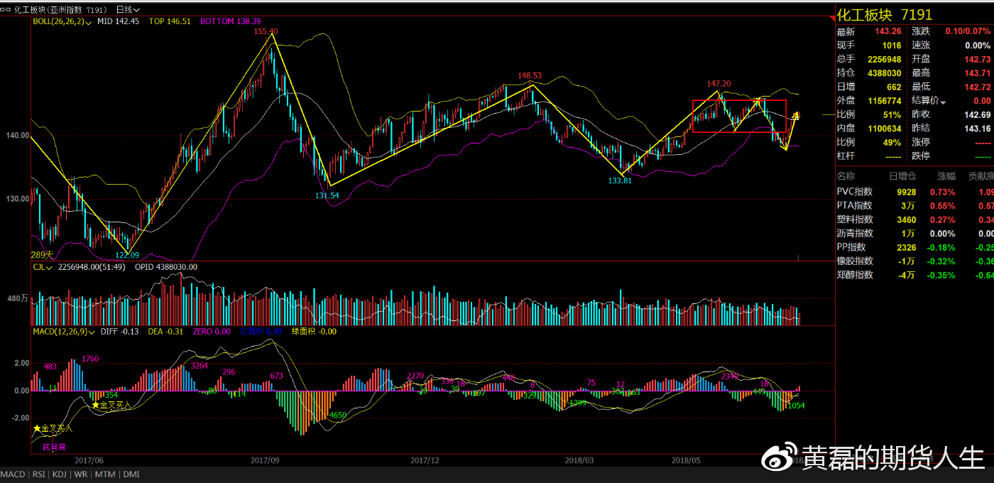Click the OPID 4388030.00 readout

[165, 267]
